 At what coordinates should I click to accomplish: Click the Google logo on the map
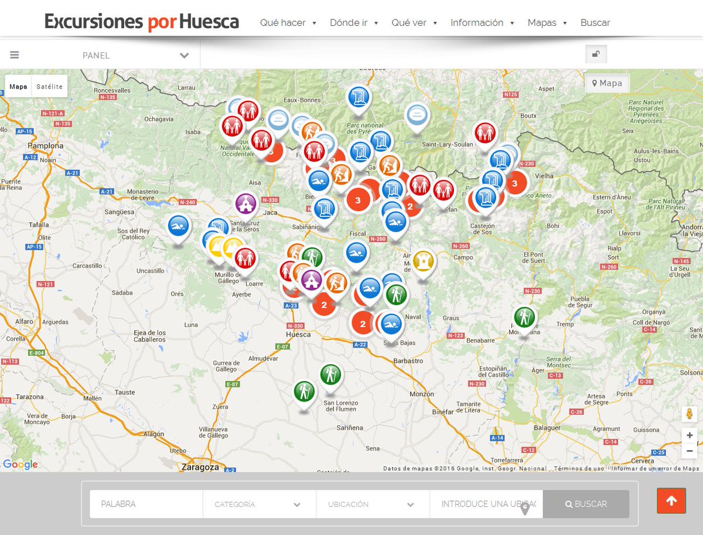click(x=21, y=465)
